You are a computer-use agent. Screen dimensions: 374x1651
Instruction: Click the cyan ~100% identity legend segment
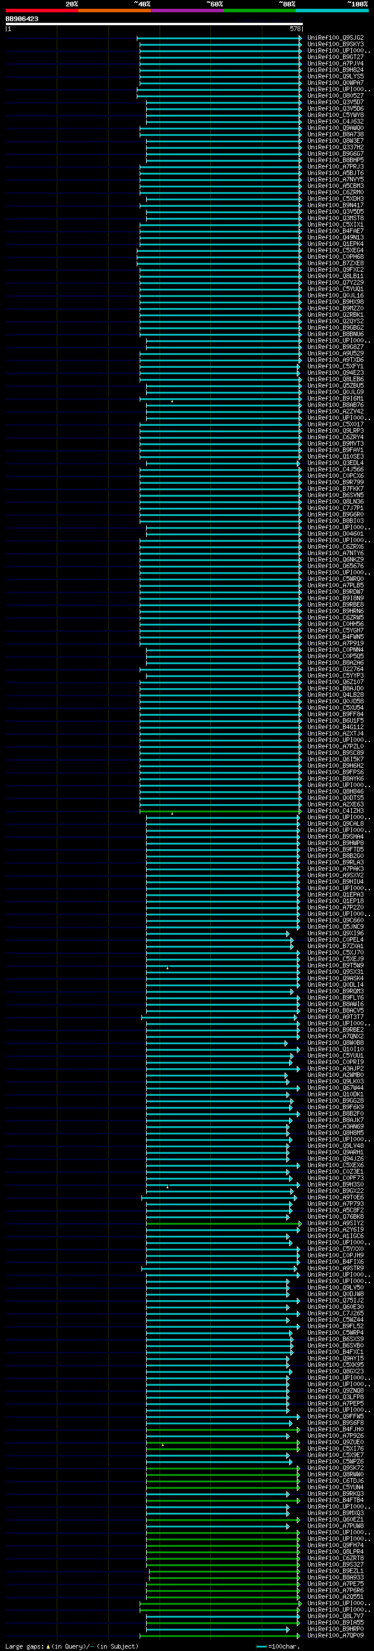[332, 11]
